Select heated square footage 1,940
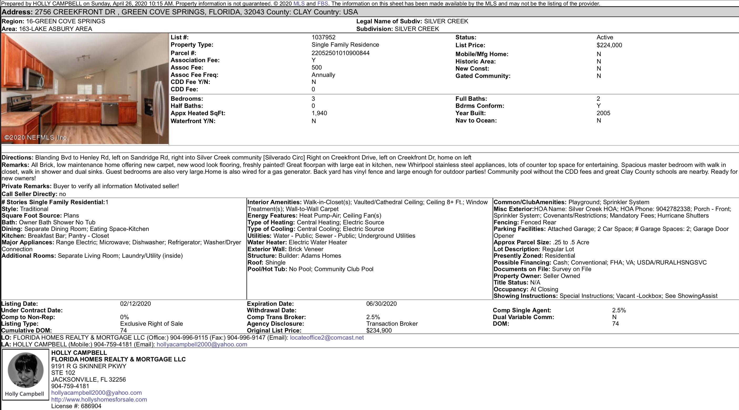Image resolution: width=739 pixels, height=410 pixels. [x=319, y=113]
